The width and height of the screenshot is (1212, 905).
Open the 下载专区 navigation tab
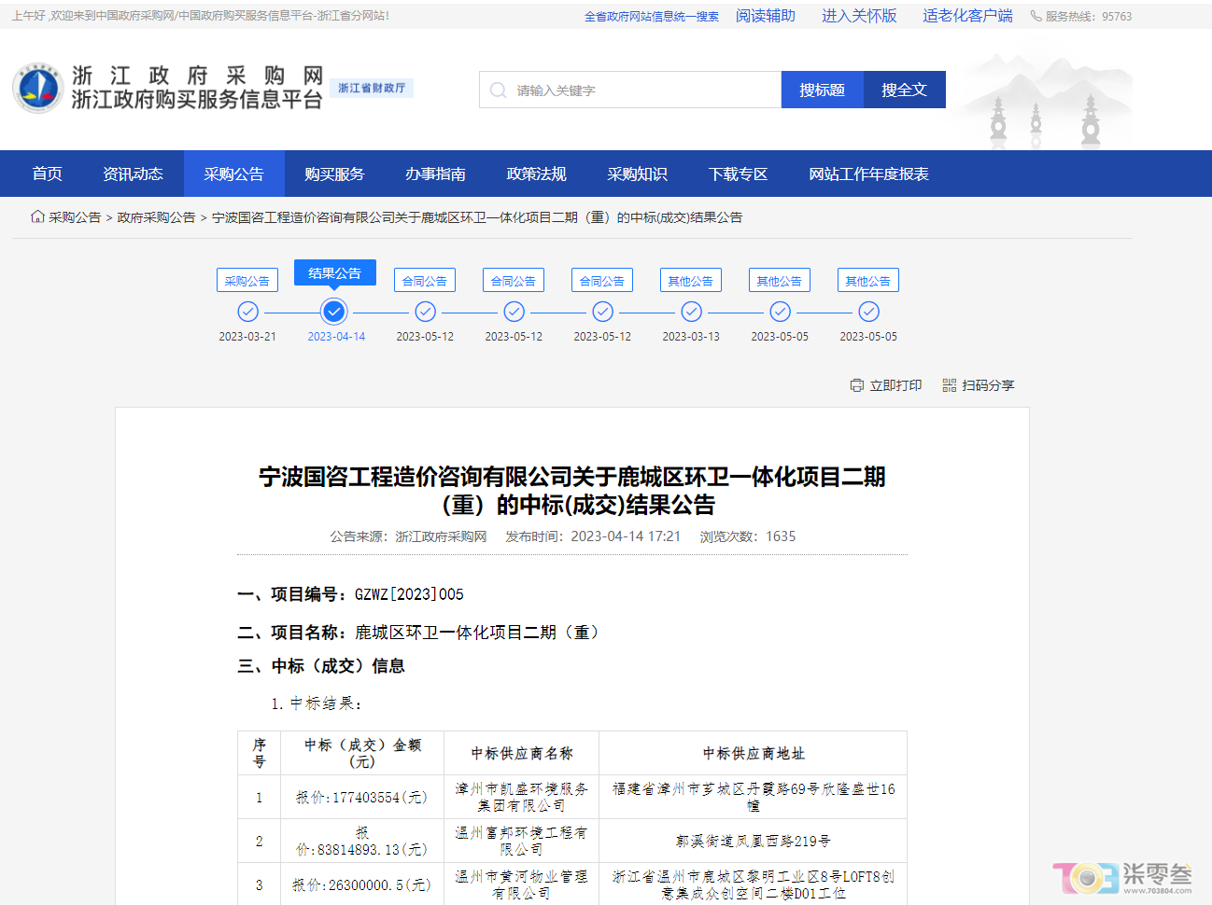point(738,174)
